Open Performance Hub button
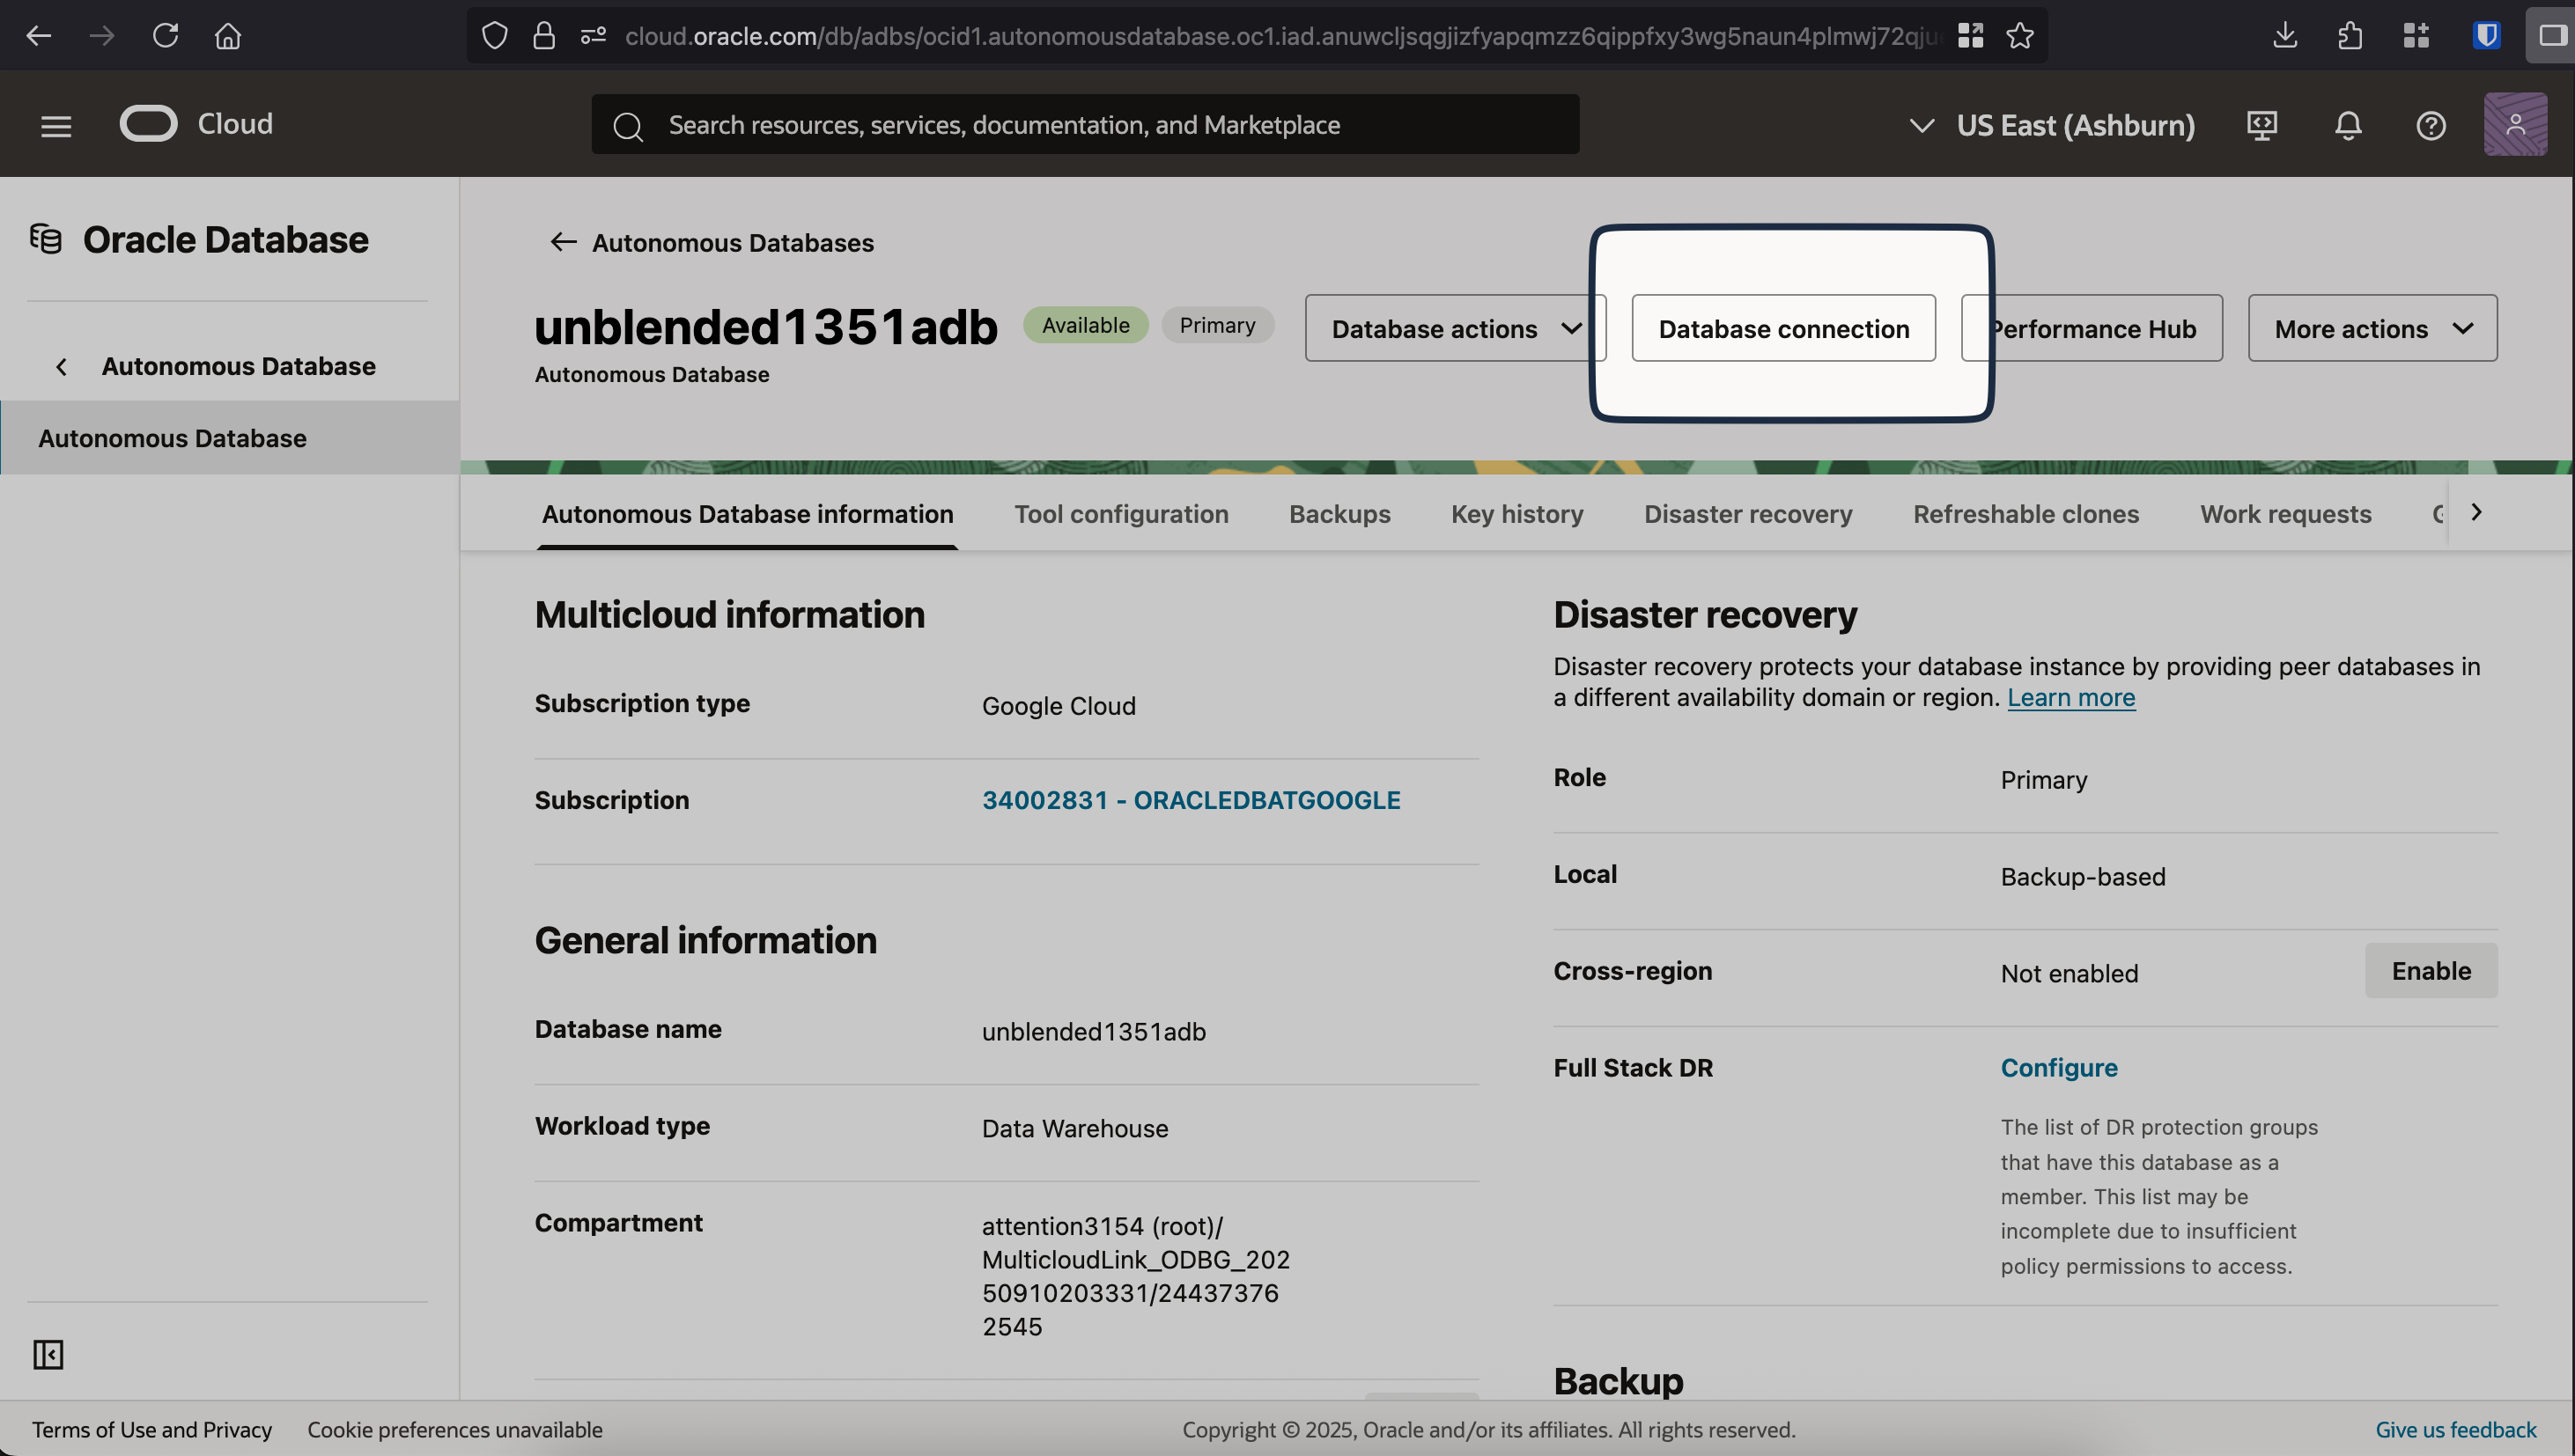Screen dimensions: 2575x1456 2091,328
